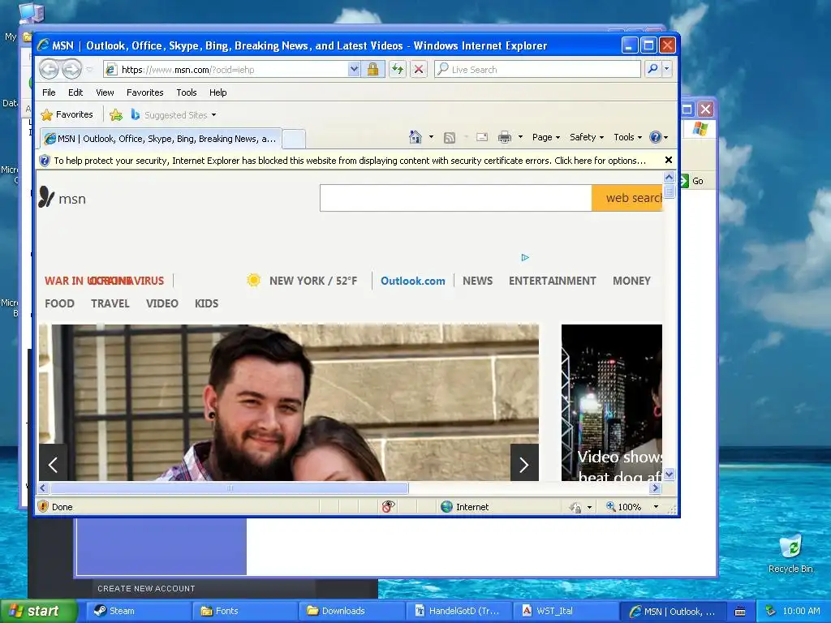Open the NEWS section link

click(477, 281)
